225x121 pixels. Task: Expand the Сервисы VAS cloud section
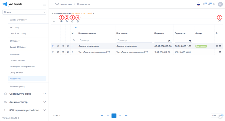pyautogui.click(x=44, y=94)
